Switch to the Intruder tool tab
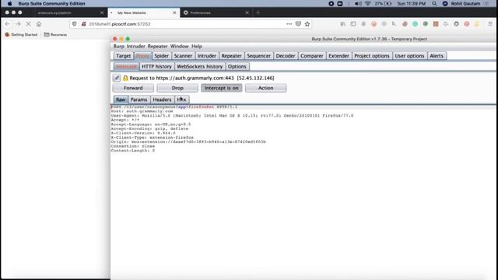The width and height of the screenshot is (498, 280). tap(207, 56)
